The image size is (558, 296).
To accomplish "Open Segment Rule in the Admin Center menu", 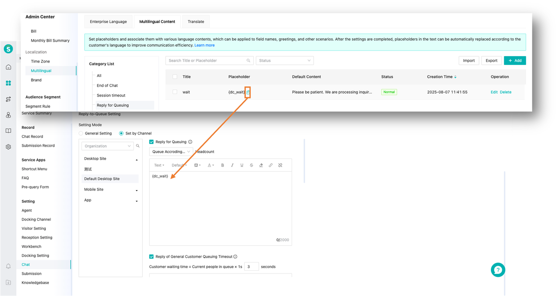I will click(38, 106).
